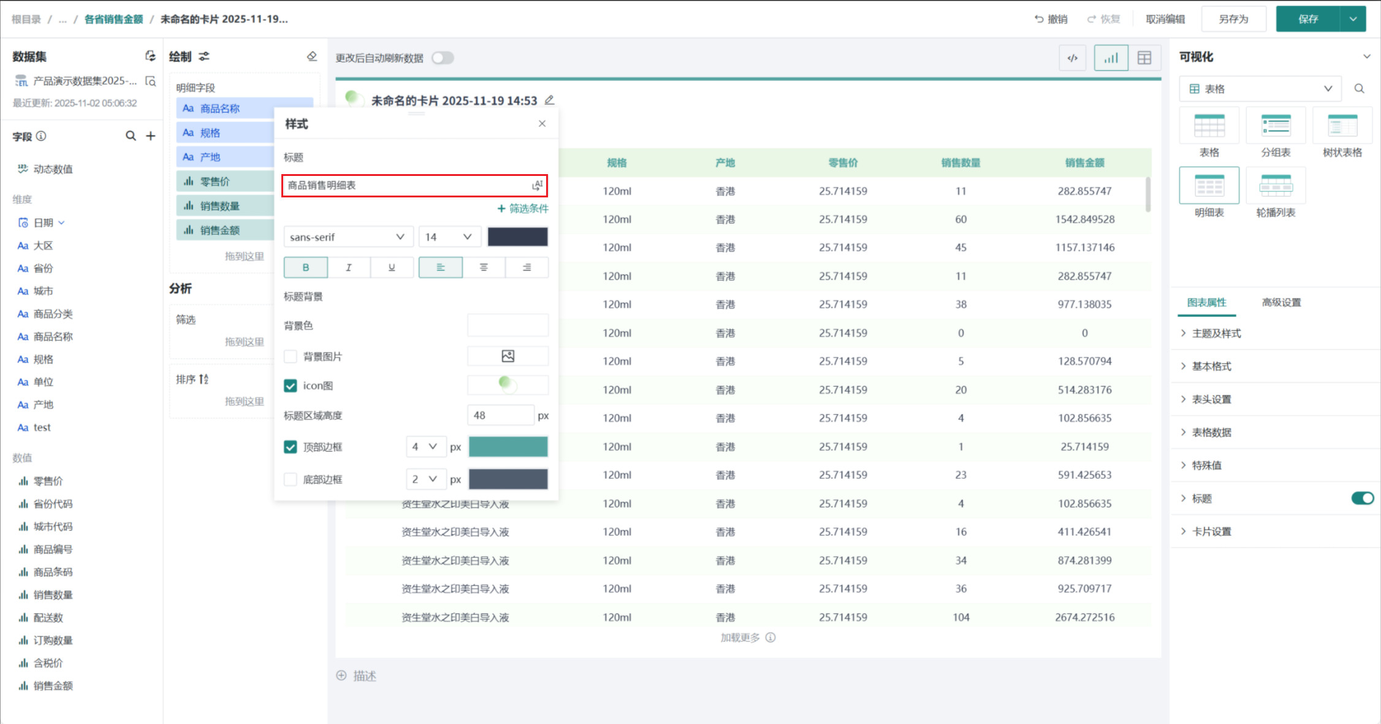
Task: Uncheck the icon图 checkbox
Action: (x=291, y=386)
